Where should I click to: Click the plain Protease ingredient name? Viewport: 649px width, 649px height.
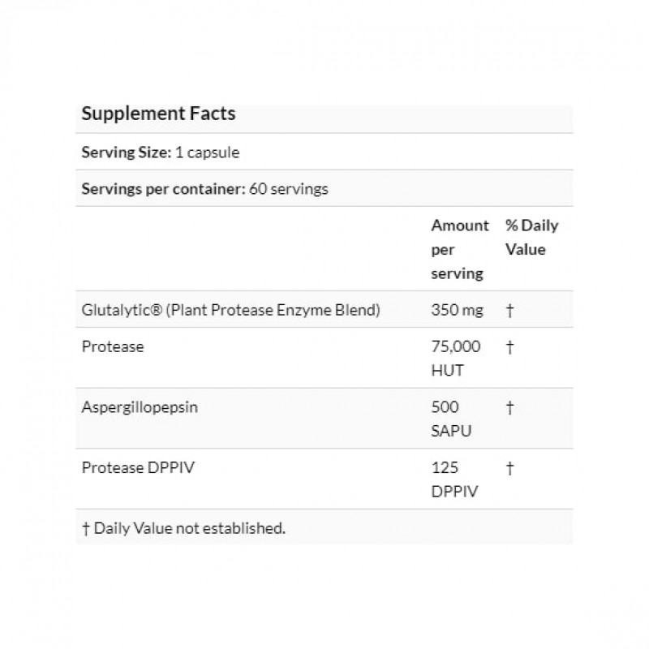[113, 346]
